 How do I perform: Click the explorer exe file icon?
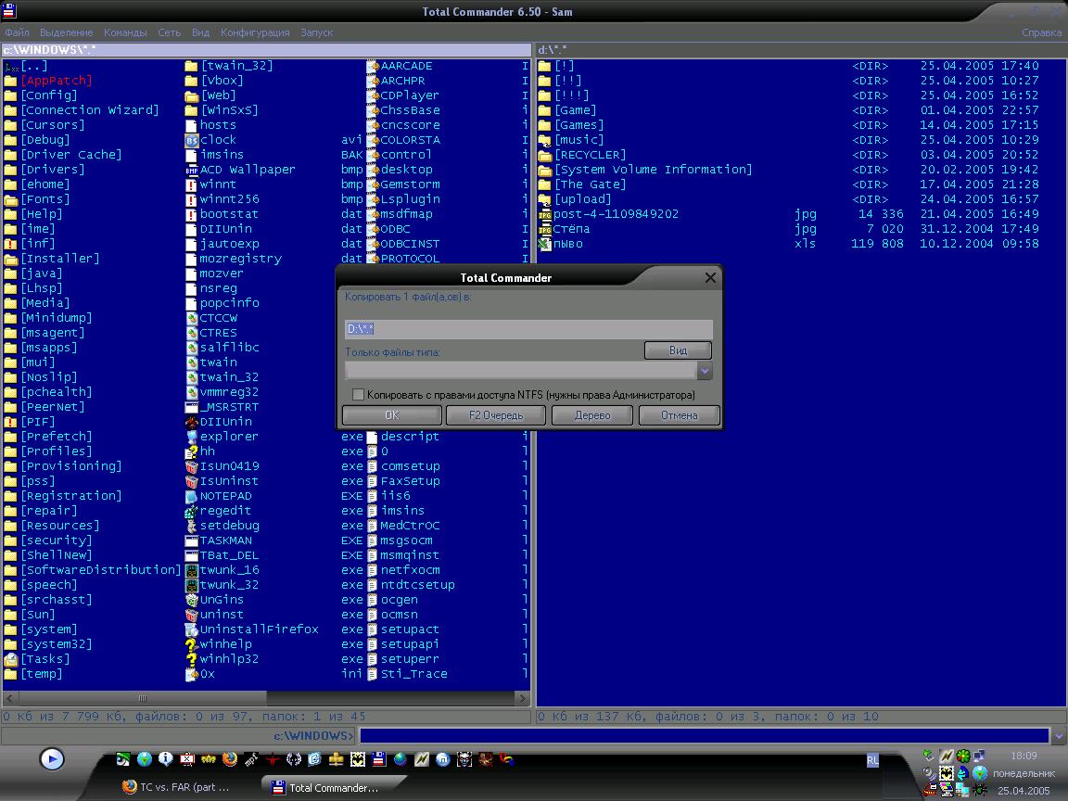point(191,437)
